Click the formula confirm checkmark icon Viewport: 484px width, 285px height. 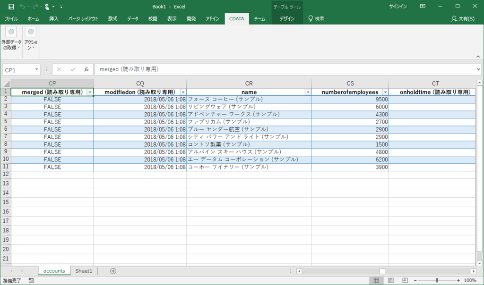(x=73, y=70)
